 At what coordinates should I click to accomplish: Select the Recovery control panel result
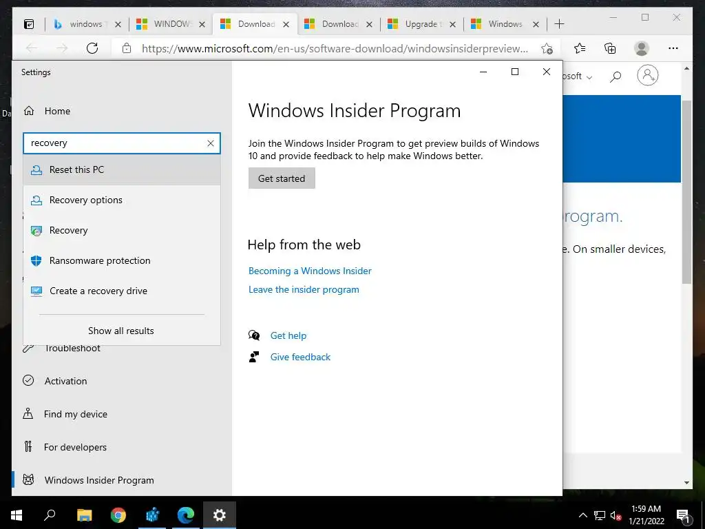(121, 230)
